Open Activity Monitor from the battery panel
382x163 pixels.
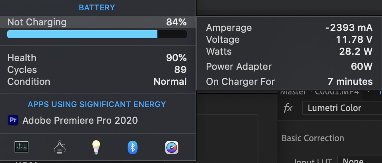(21, 148)
